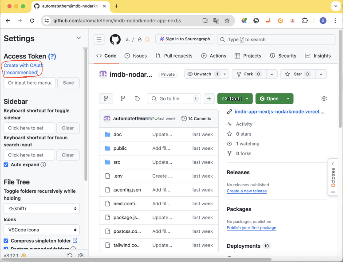Focus the Go to file search box
343x262 pixels.
point(174,98)
